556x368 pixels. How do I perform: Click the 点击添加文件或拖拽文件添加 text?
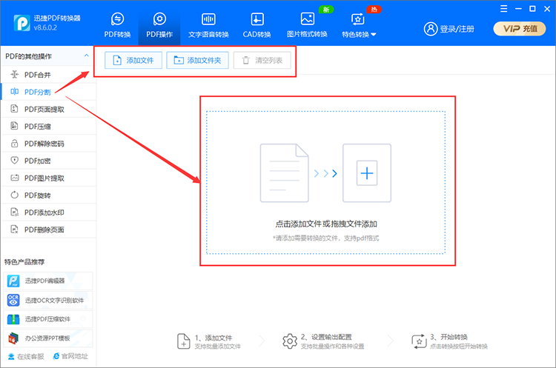pyautogui.click(x=326, y=224)
